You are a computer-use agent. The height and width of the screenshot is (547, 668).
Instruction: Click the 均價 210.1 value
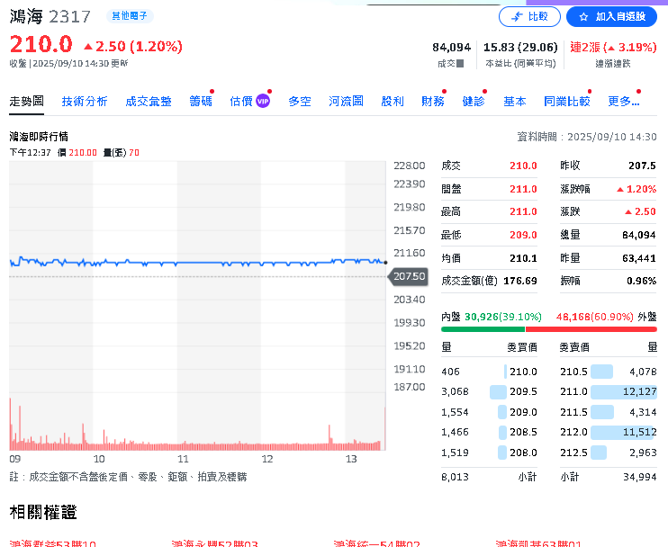point(523,258)
